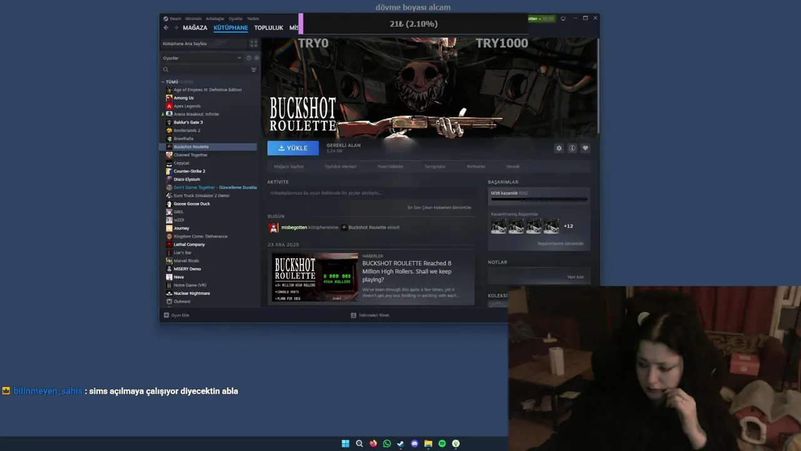The height and width of the screenshot is (451, 801).
Task: Click the Among Us game icon
Action: point(169,98)
